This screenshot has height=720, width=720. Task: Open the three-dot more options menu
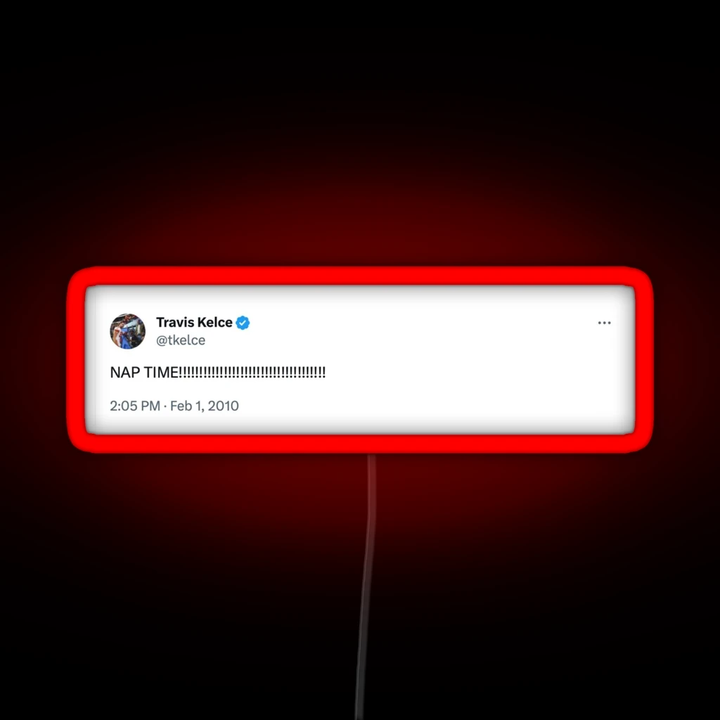pos(604,323)
